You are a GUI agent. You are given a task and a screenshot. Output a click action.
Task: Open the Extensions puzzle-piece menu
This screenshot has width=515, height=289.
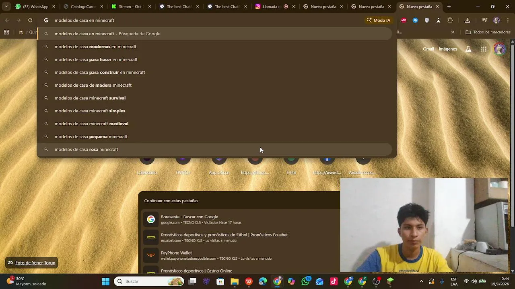pyautogui.click(x=450, y=20)
